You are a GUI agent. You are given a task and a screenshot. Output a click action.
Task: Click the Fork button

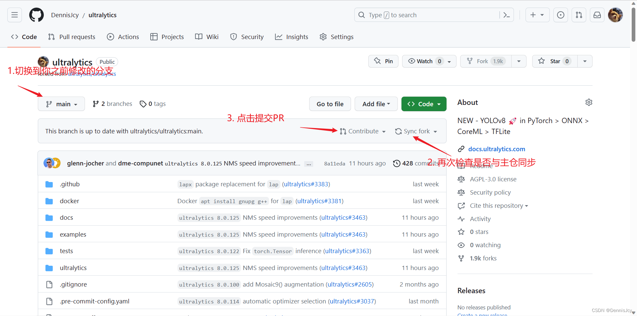tap(486, 61)
